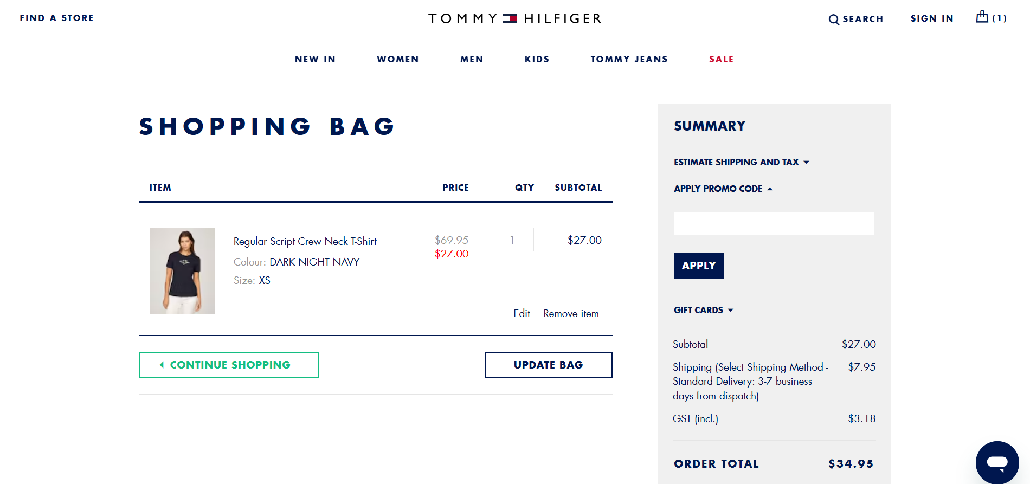The width and height of the screenshot is (1030, 484).
Task: Open the T-shirt product thumbnail
Action: pos(182,271)
